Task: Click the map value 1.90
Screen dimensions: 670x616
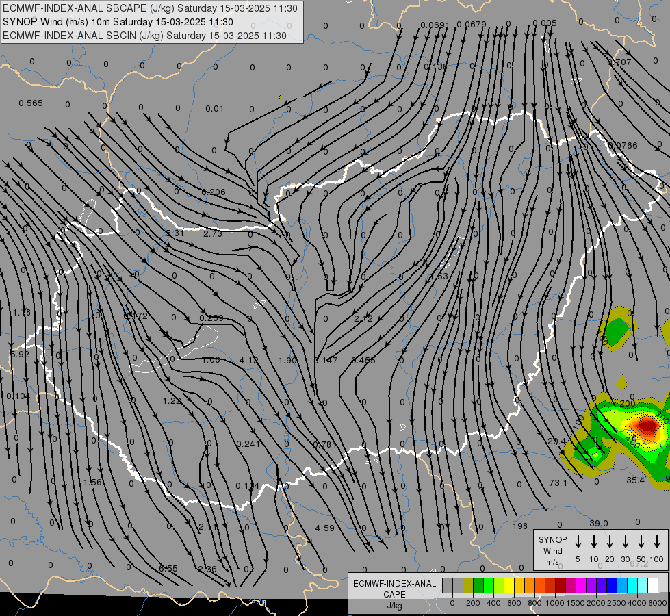Action: (287, 361)
